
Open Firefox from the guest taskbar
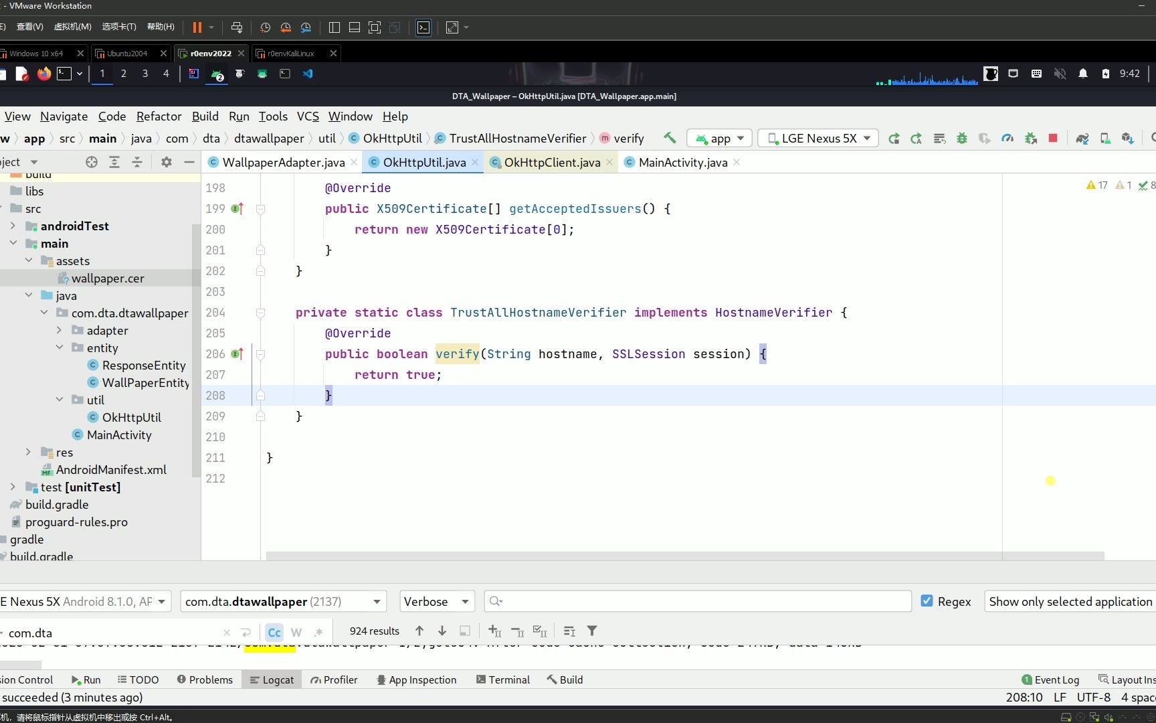pyautogui.click(x=44, y=74)
